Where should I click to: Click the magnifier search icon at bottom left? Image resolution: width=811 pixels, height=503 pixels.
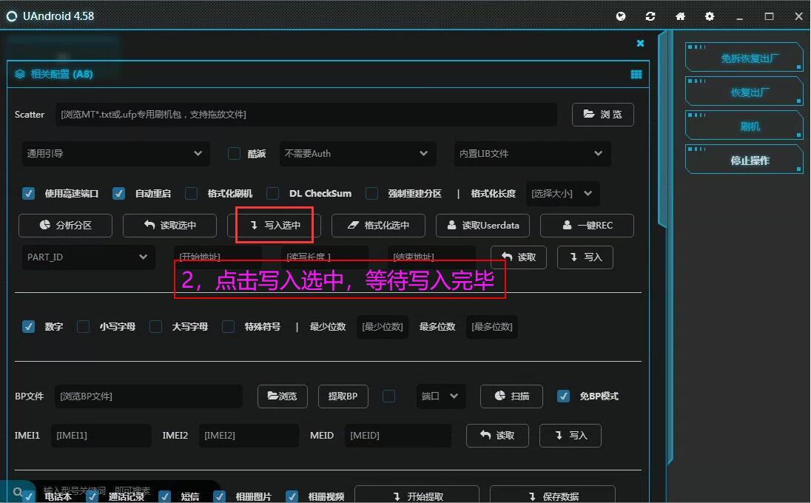tap(18, 492)
